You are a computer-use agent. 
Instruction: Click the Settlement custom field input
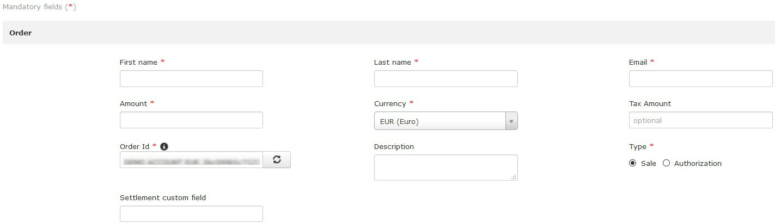tap(191, 214)
